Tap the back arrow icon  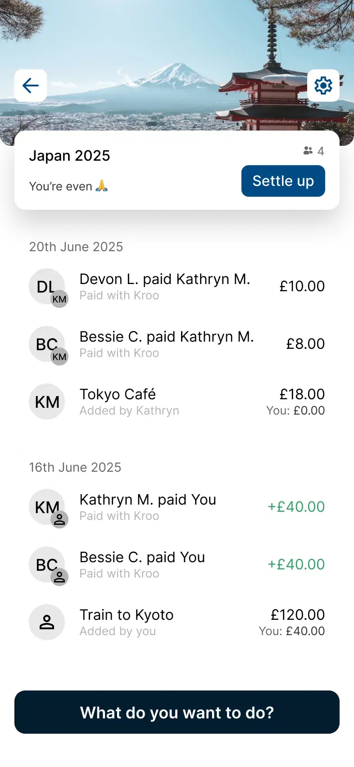click(x=31, y=86)
